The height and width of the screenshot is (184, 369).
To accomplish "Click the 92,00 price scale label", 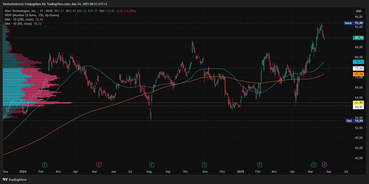I will [x=359, y=27].
